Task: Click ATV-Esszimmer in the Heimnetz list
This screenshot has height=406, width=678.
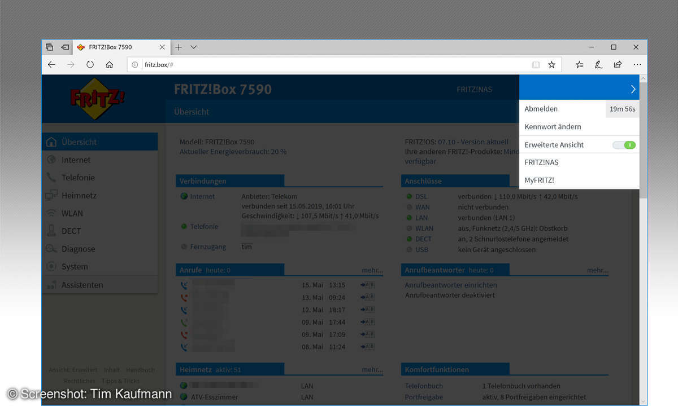Action: click(x=214, y=397)
